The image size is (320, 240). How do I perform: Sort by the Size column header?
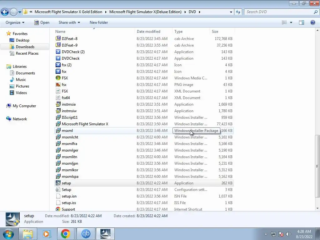(222, 32)
